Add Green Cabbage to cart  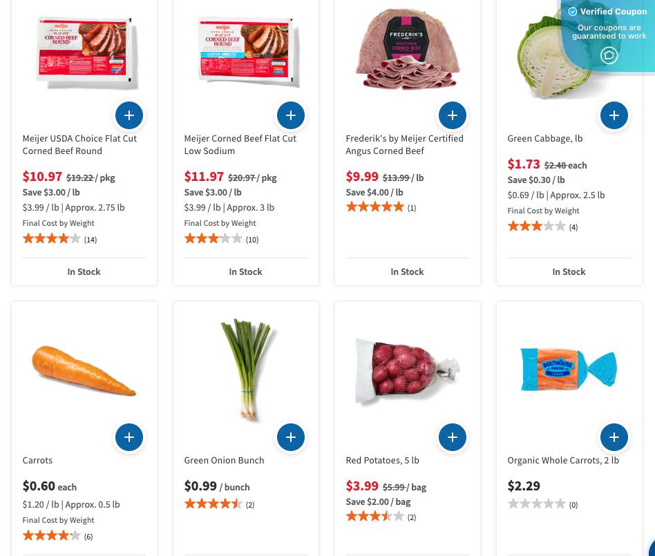[x=614, y=115]
